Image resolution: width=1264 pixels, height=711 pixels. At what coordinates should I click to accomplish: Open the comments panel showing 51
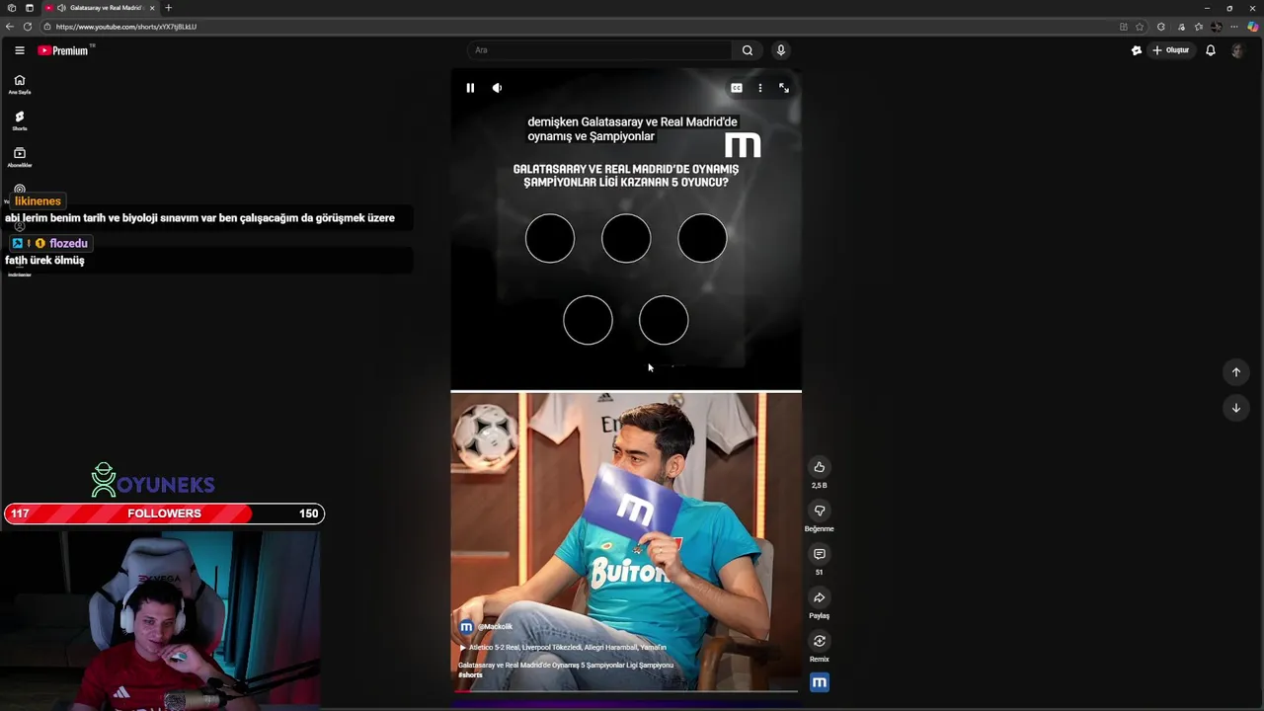pos(819,554)
